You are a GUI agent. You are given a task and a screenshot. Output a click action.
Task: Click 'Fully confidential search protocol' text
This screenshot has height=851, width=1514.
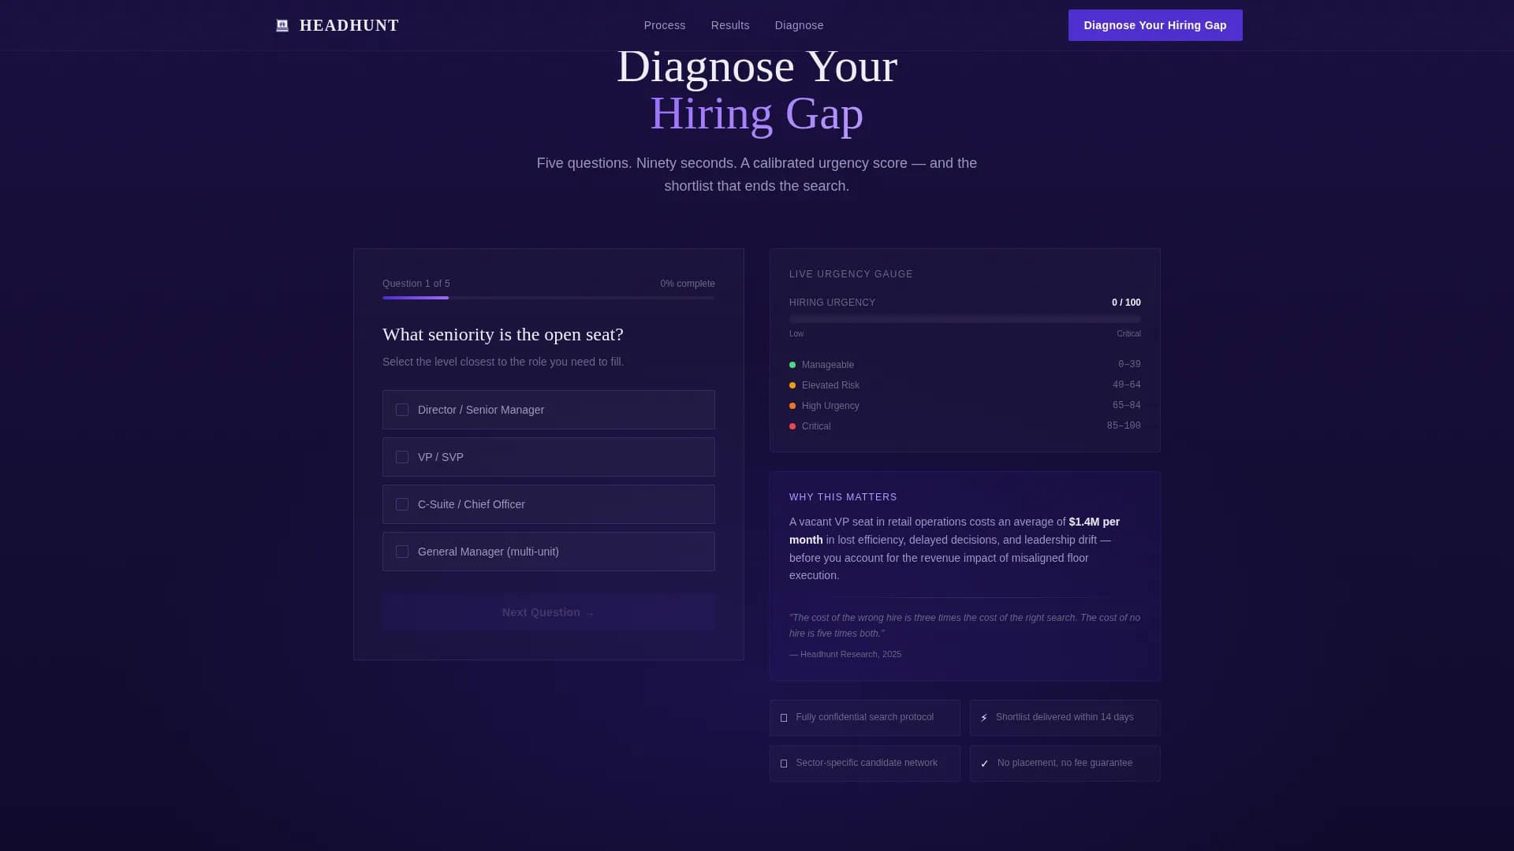[864, 717]
